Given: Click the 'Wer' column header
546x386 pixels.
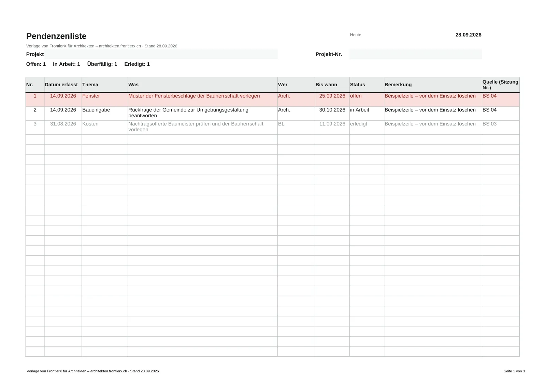Looking at the screenshot, I should (x=296, y=85).
